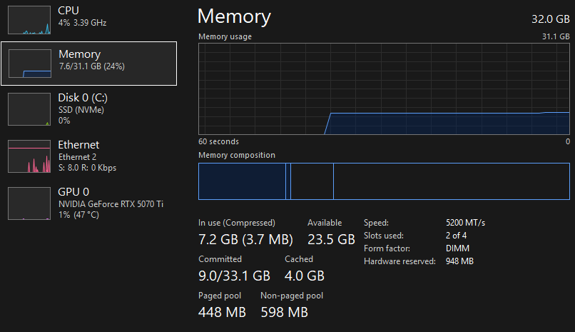Open the Disk 0 (C:) entry
575x332 pixels.
(88, 109)
